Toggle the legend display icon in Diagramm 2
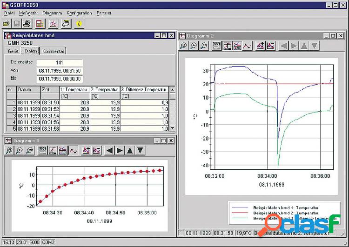The width and height of the screenshot is (349, 247). (237, 46)
